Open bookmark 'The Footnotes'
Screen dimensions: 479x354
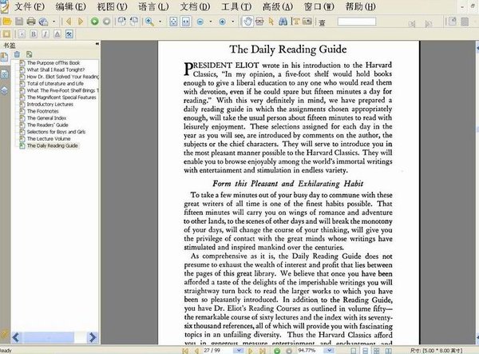click(43, 111)
